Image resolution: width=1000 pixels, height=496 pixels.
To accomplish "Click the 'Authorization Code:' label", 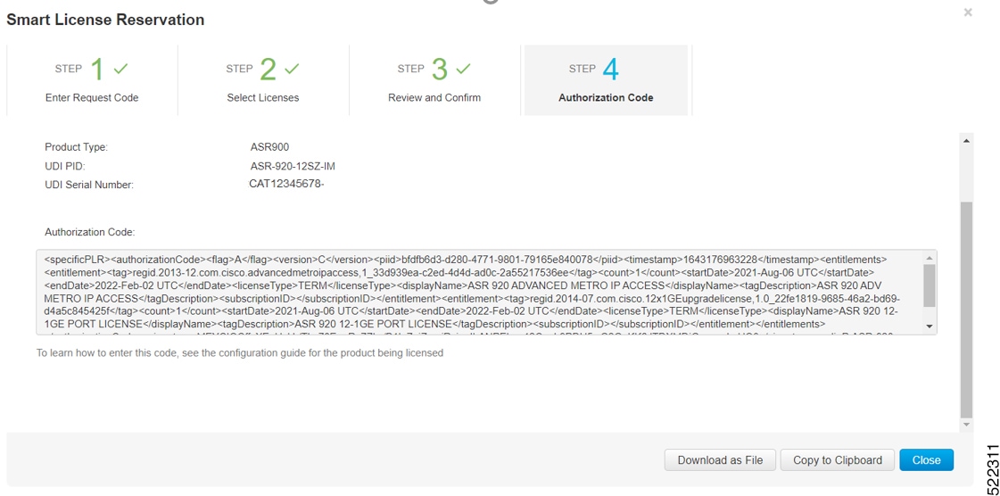I will pyautogui.click(x=90, y=233).
